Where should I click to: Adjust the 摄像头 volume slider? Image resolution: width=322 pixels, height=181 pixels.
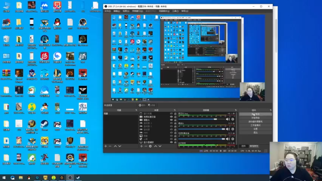pyautogui.click(x=202, y=129)
